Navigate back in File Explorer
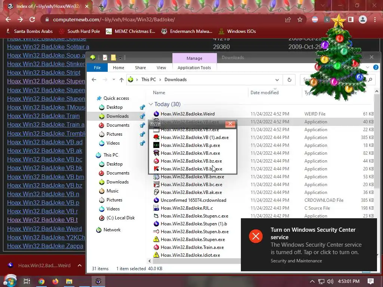Image resolution: width=383 pixels, height=287 pixels. point(94,80)
